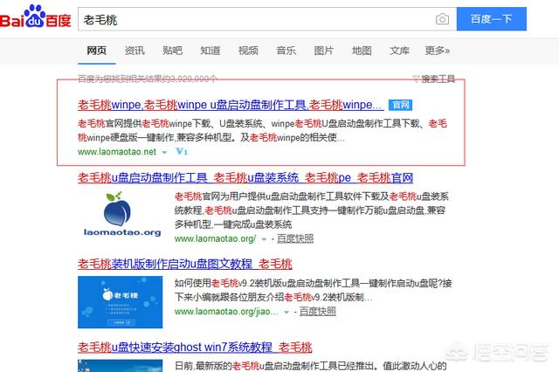Open 搜索工具 filter options
559x372 pixels.
pos(434,79)
